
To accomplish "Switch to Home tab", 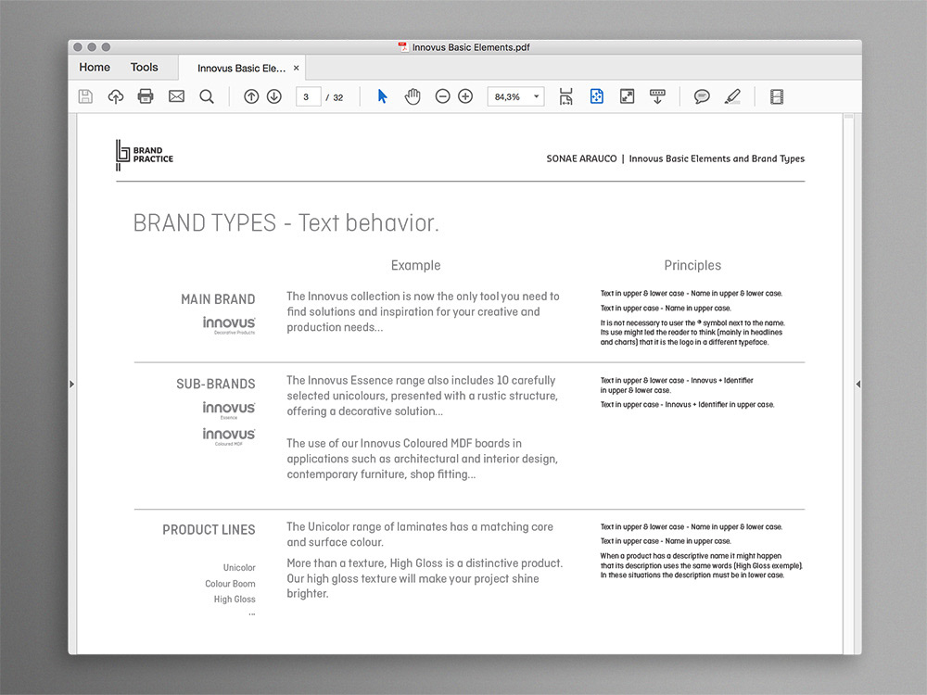I will (95, 68).
